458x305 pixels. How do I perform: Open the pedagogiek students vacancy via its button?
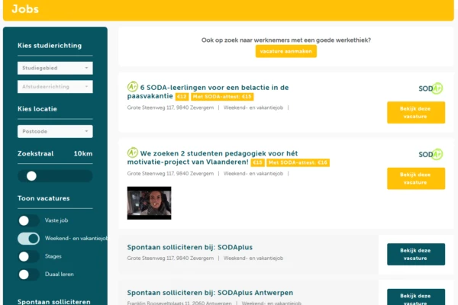coord(415,178)
